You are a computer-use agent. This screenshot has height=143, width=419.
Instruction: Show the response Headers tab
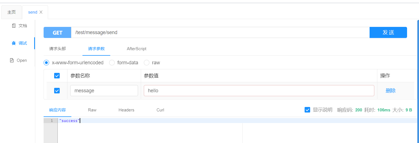(x=126, y=110)
